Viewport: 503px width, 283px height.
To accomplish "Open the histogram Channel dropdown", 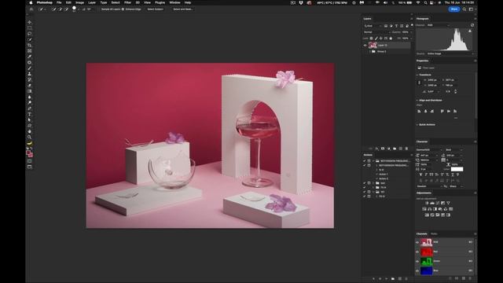I will coord(439,25).
